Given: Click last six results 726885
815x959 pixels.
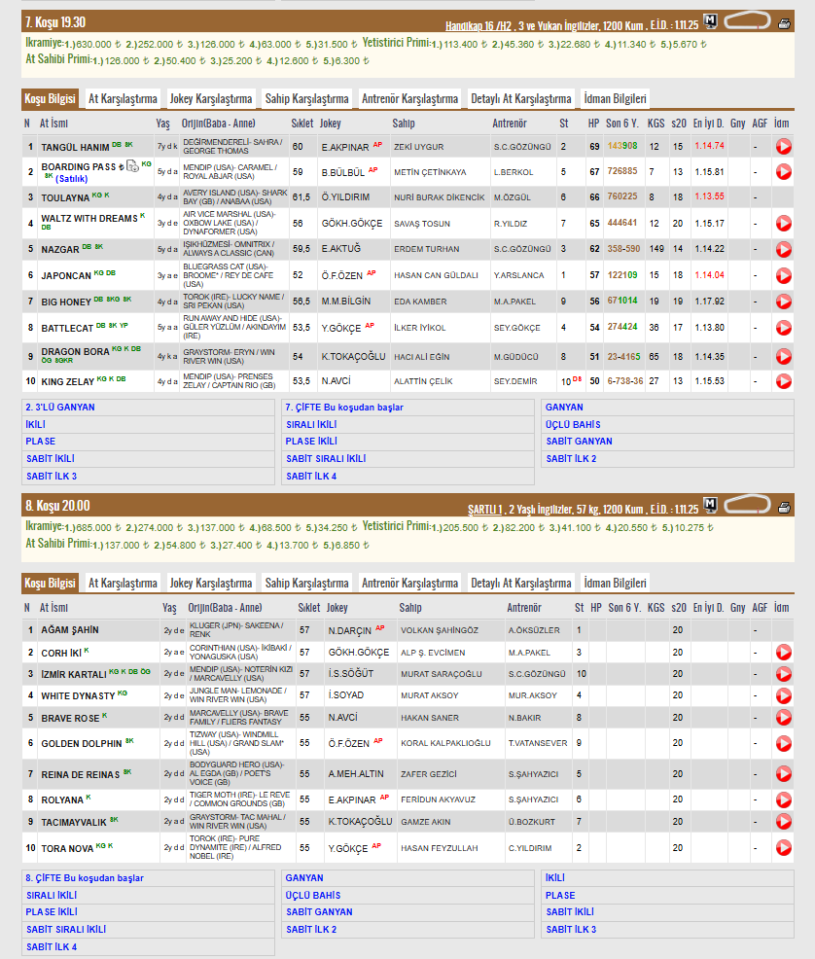Looking at the screenshot, I should point(622,171).
